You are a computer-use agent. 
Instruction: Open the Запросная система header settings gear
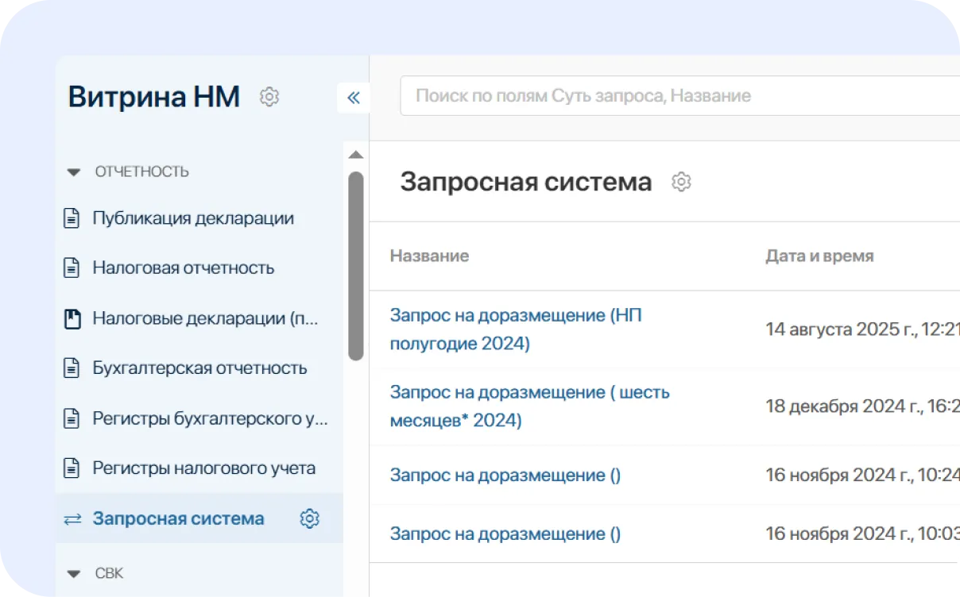[681, 182]
